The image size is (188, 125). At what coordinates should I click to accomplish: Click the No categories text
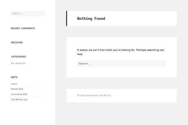(x=18, y=63)
